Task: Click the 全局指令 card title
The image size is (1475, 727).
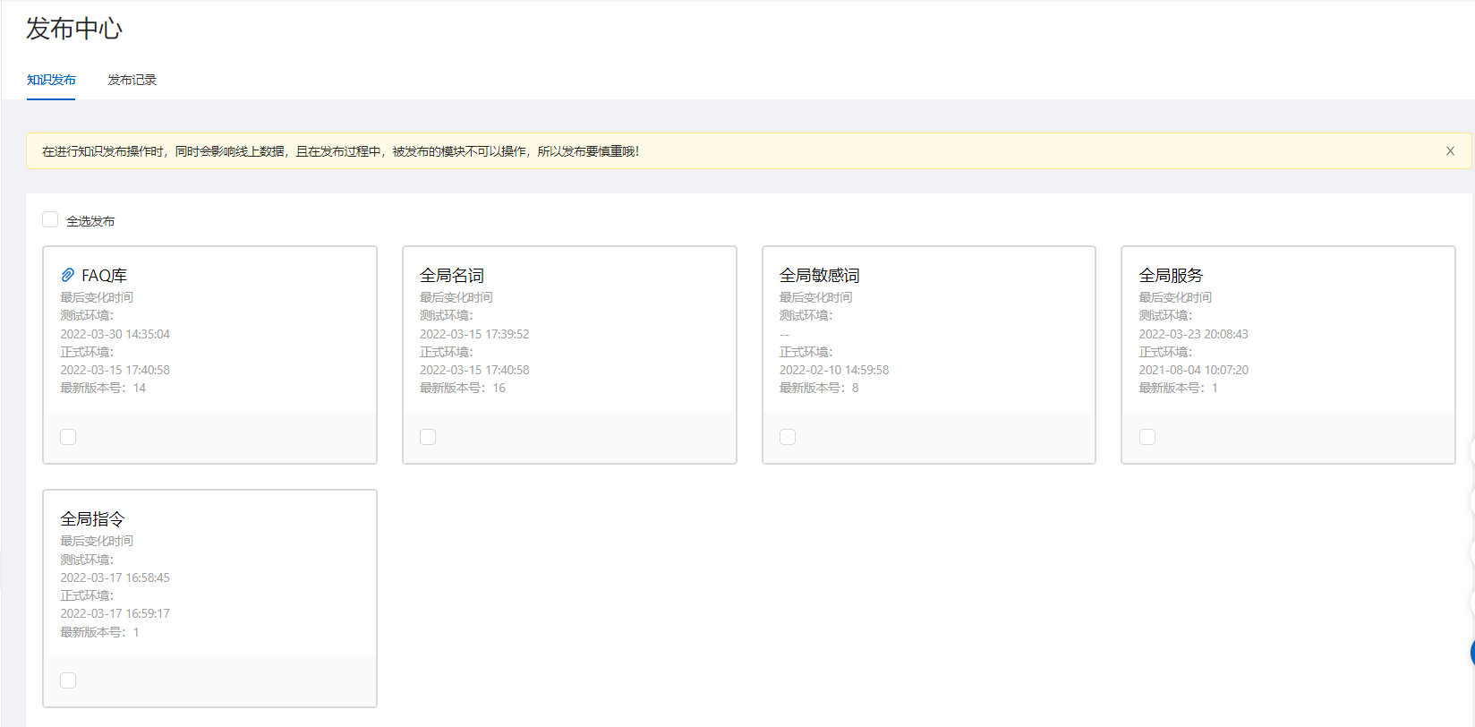Action: coord(92,518)
